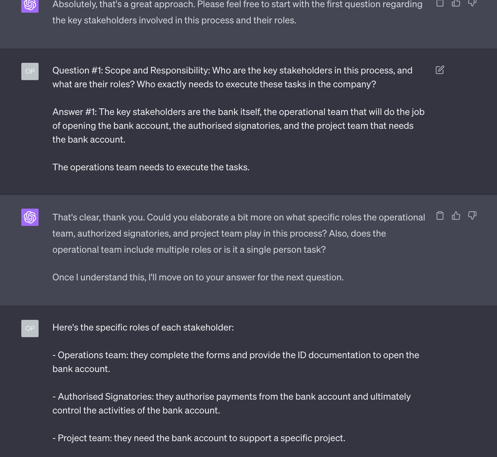The width and height of the screenshot is (497, 457).
Task: Click the "Once I understand this" sentence
Action: [198, 277]
